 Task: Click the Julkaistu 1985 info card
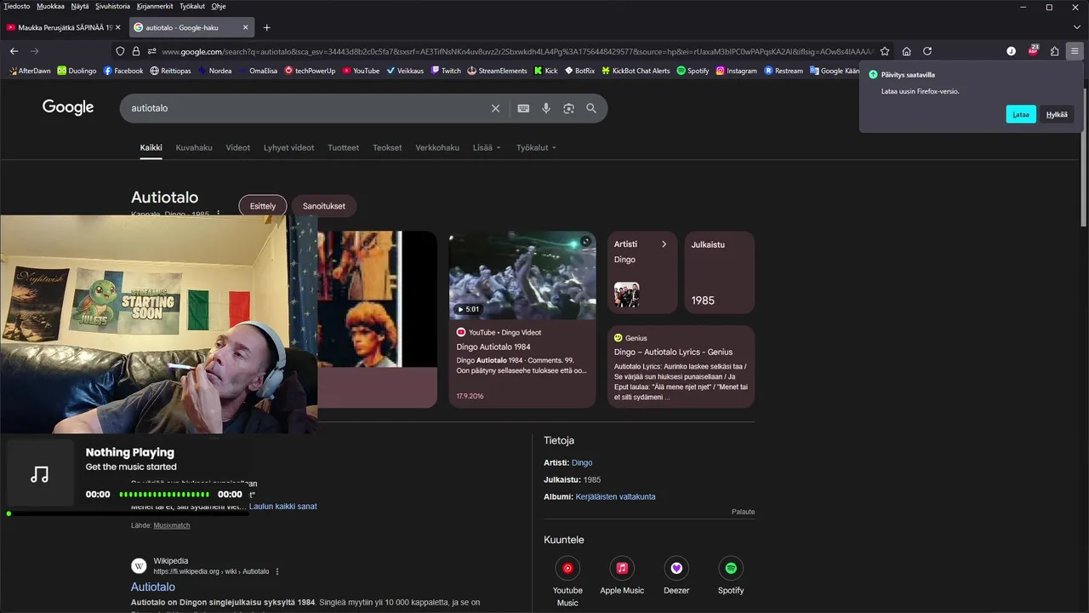[x=720, y=272]
